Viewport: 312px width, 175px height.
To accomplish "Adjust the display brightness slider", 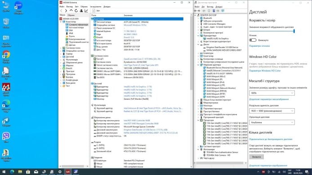I will click(272, 31).
